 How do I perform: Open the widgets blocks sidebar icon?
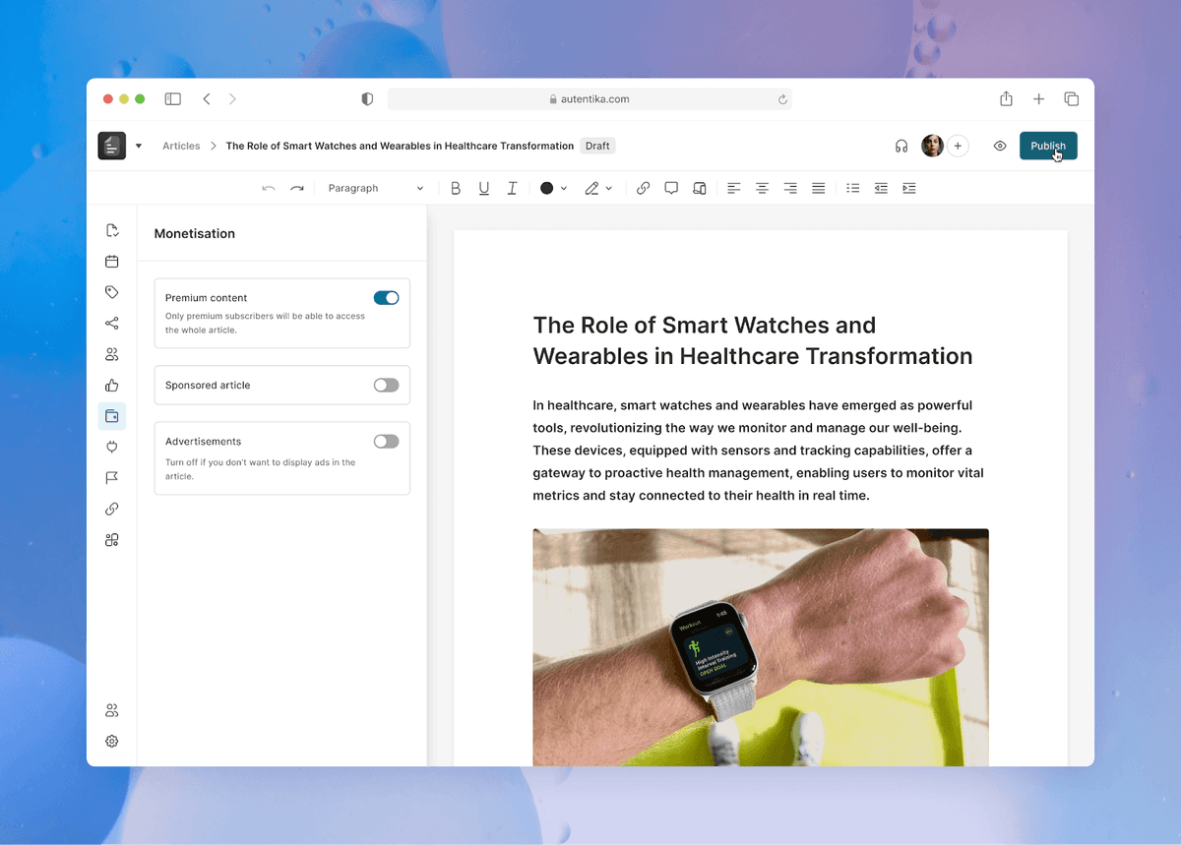point(112,540)
